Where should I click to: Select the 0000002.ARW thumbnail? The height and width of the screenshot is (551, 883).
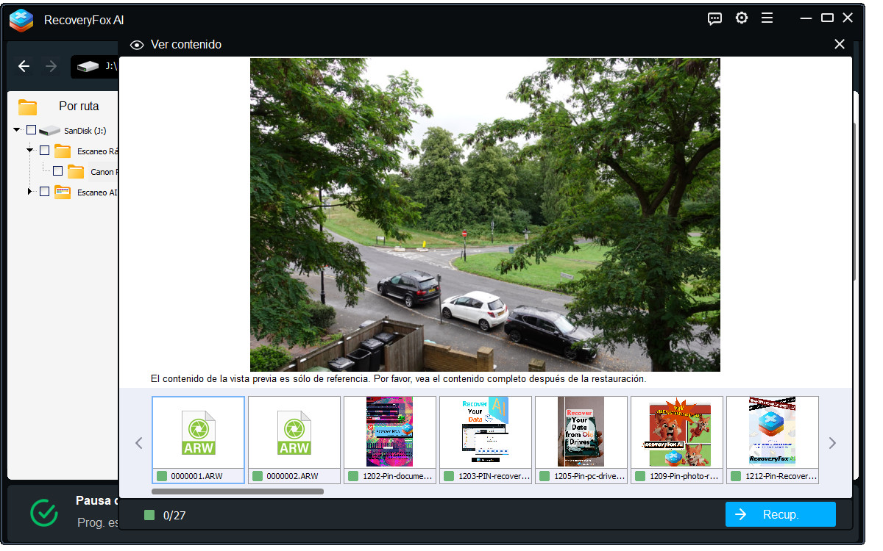tap(294, 439)
